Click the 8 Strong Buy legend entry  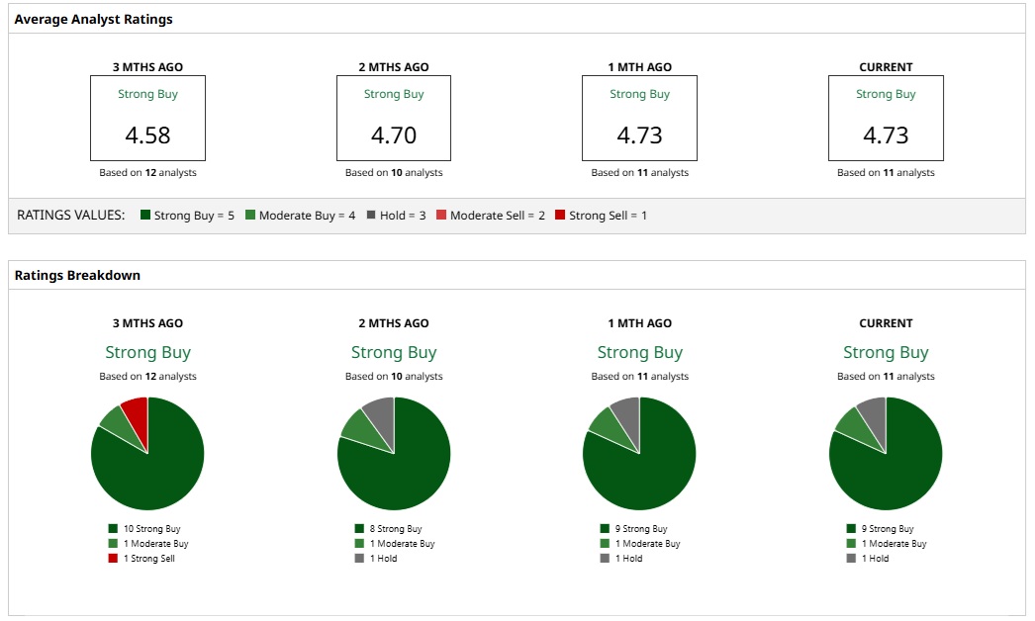coord(388,529)
